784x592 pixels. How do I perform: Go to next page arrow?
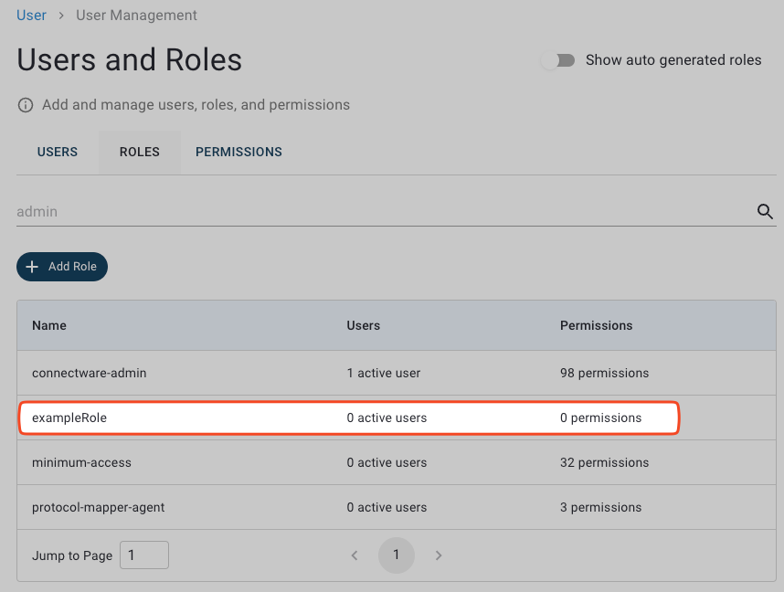click(439, 555)
